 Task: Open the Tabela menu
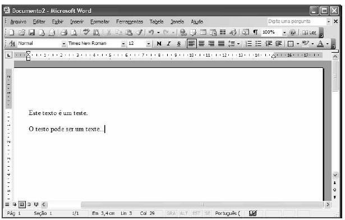coord(157,21)
